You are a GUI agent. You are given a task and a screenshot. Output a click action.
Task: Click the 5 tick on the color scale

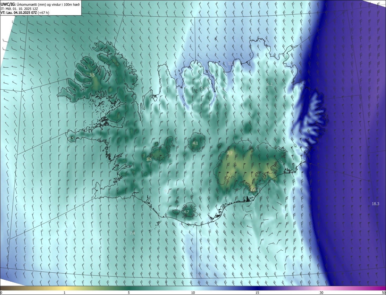129,293
